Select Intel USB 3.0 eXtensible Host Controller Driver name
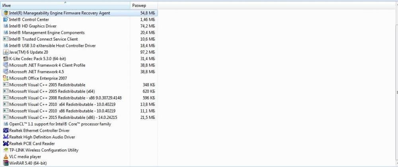Viewport: 398px width, 167px height. (52, 46)
